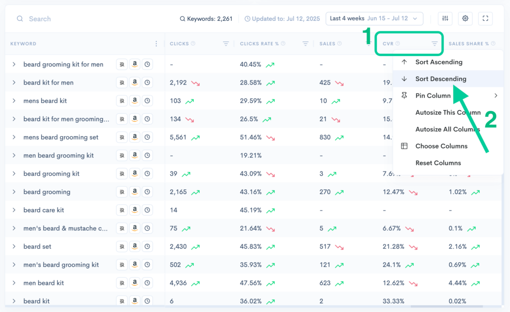This screenshot has height=312, width=510.
Task: Expand the mens beard grooming set row
Action: (x=14, y=137)
